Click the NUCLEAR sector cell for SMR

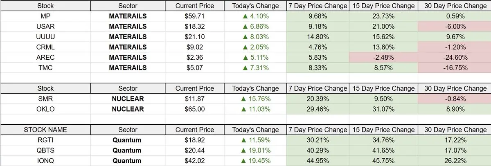click(128, 99)
